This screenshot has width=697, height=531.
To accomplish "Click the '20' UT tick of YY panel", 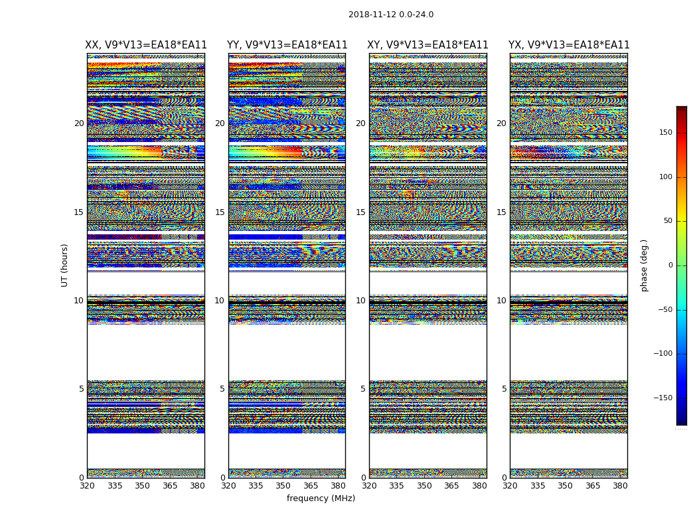I will click(220, 123).
